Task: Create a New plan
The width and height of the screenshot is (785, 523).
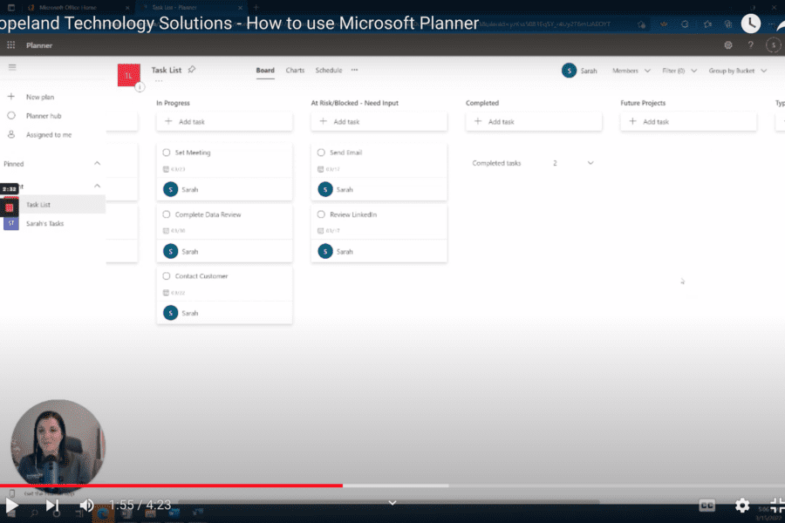Action: click(x=38, y=96)
